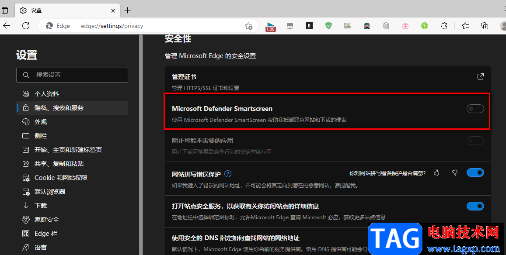The width and height of the screenshot is (506, 255).
Task: Open 下载 settings section
Action: tap(72, 206)
